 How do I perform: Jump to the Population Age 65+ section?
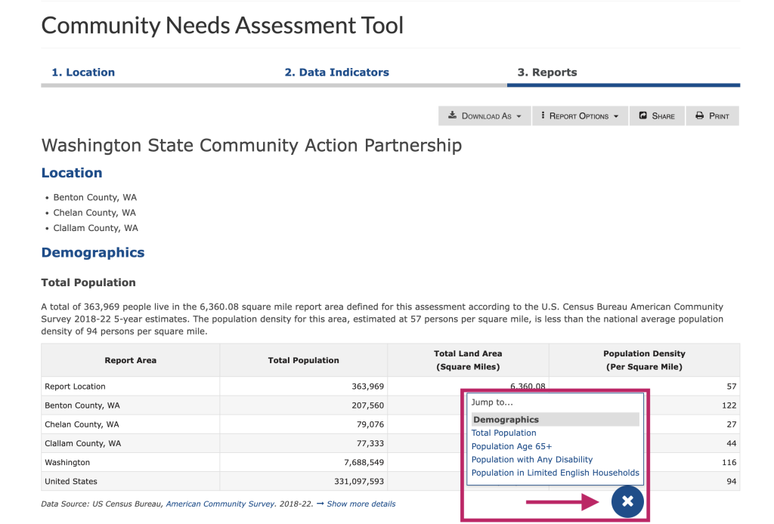point(512,446)
